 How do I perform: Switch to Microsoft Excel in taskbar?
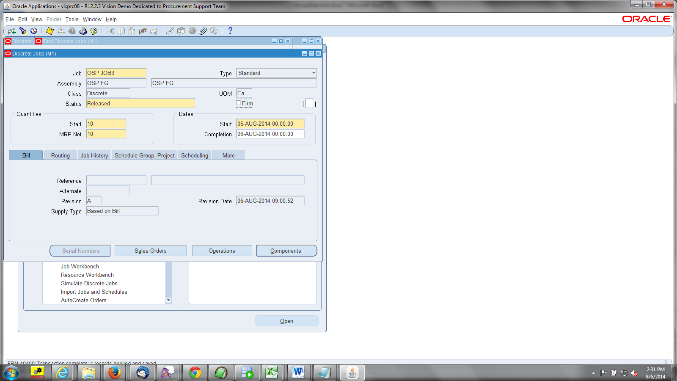(272, 373)
